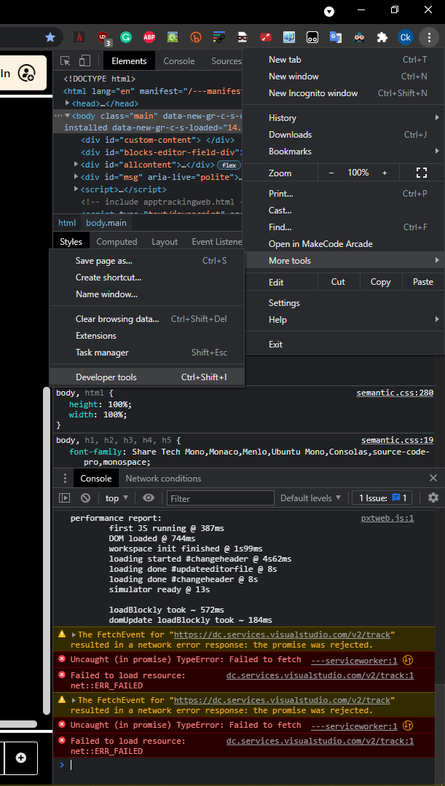Open the Layout tab
Viewport: 445px width, 786px height.
click(165, 242)
